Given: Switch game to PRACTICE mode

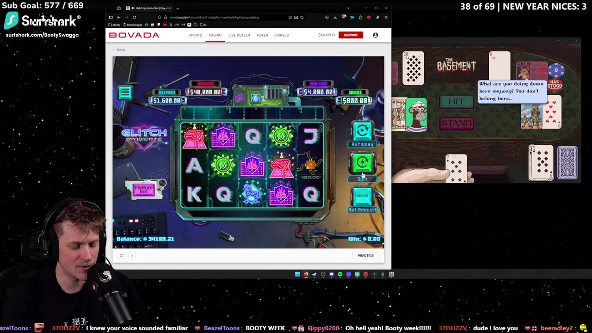Looking at the screenshot, I should 365,255.
